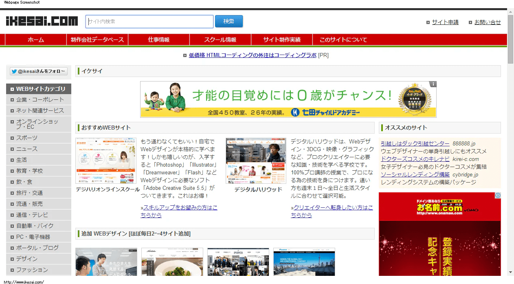Image resolution: width=514 pixels, height=284 pixels.
Task: Select PC・電子機器 category
Action: pos(39,237)
